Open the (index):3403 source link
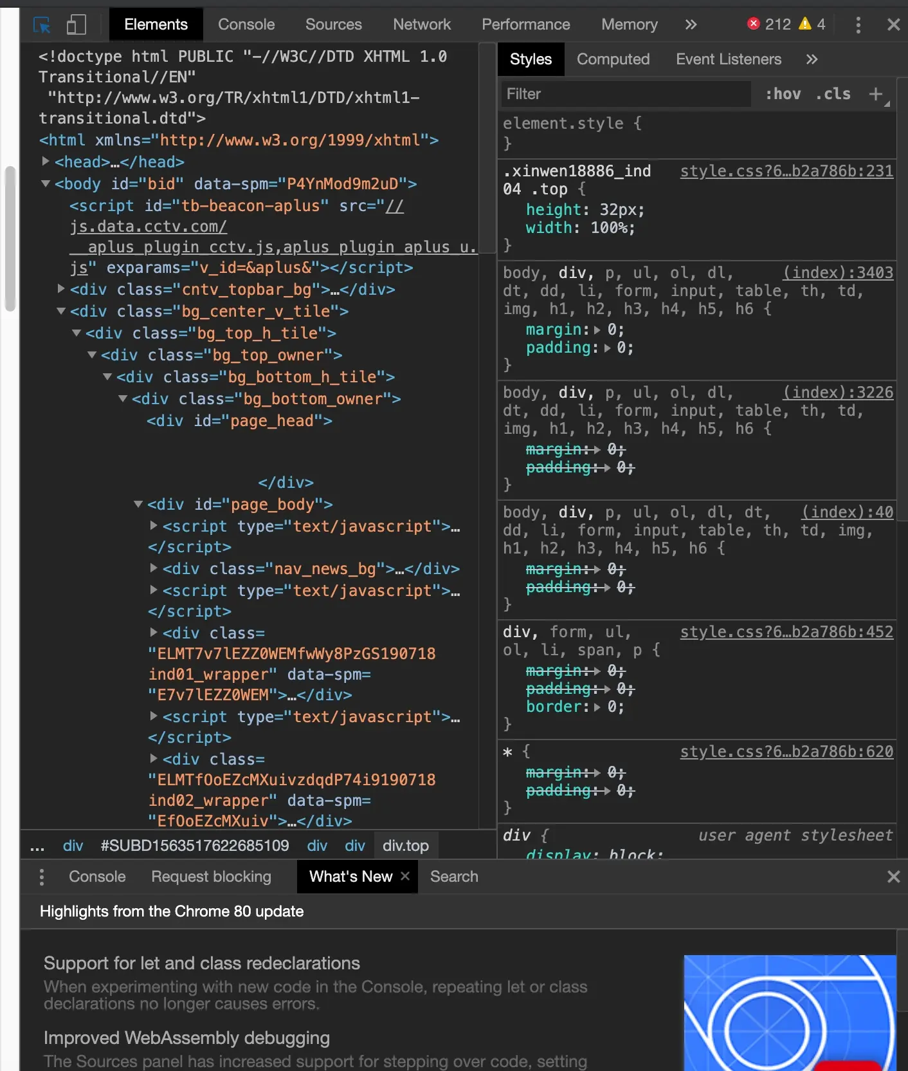This screenshot has height=1071, width=908. coord(838,272)
